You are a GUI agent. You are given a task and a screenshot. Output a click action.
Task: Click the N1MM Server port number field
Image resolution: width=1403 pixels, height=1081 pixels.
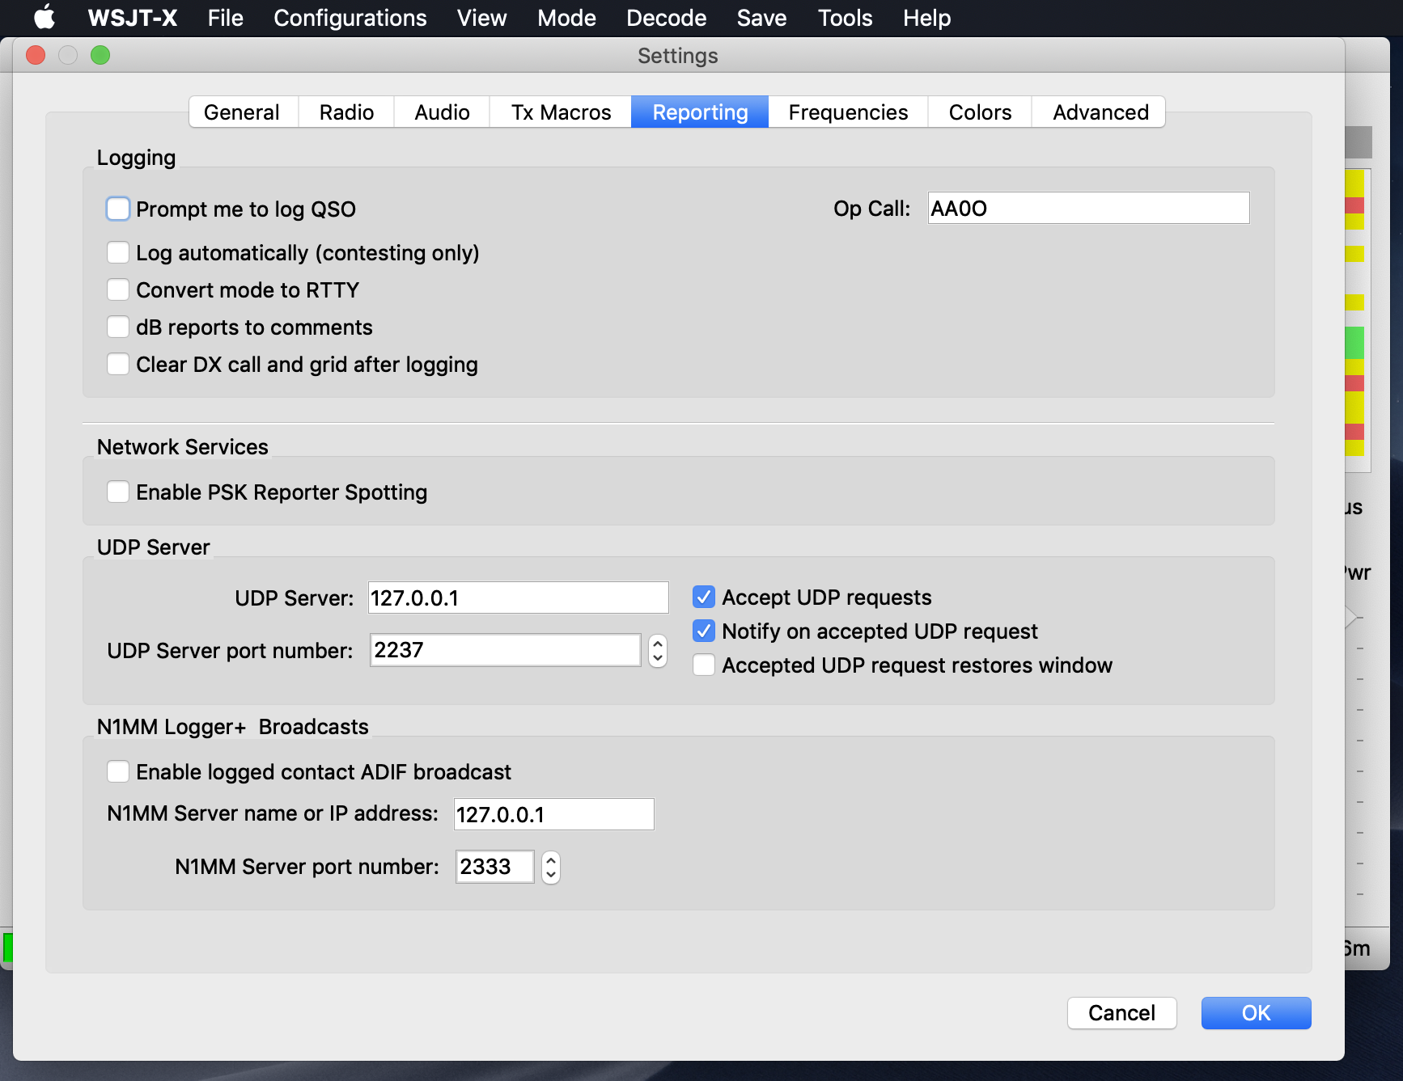pos(495,867)
